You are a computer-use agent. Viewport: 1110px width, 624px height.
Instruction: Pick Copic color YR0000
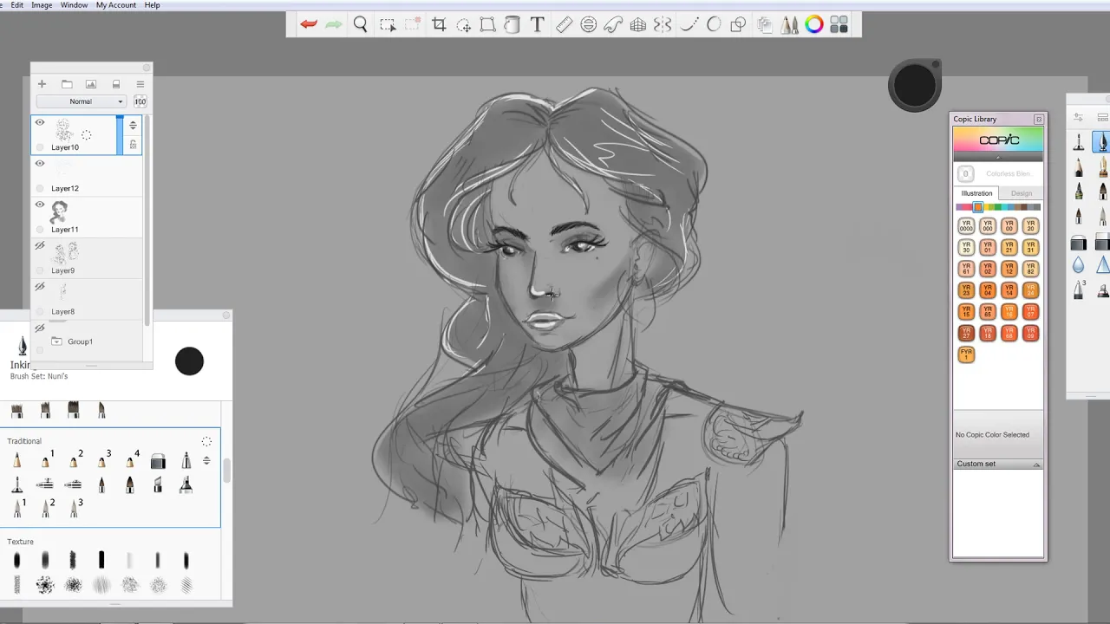click(966, 226)
